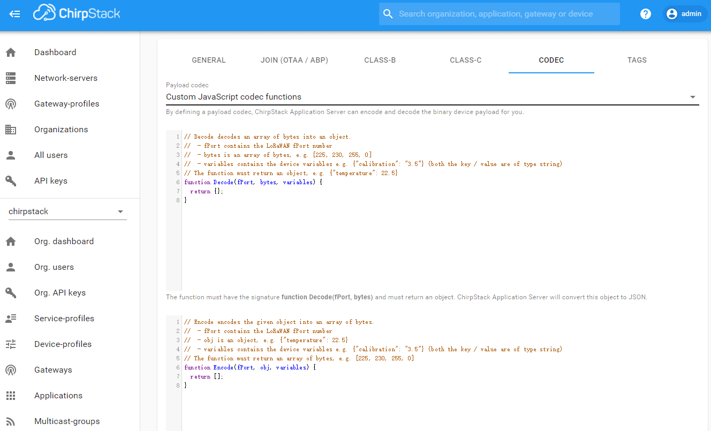Switch to the TAGS tab

pos(637,60)
